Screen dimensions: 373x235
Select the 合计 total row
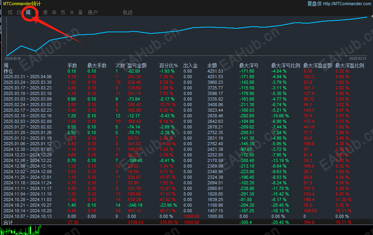coord(186,222)
